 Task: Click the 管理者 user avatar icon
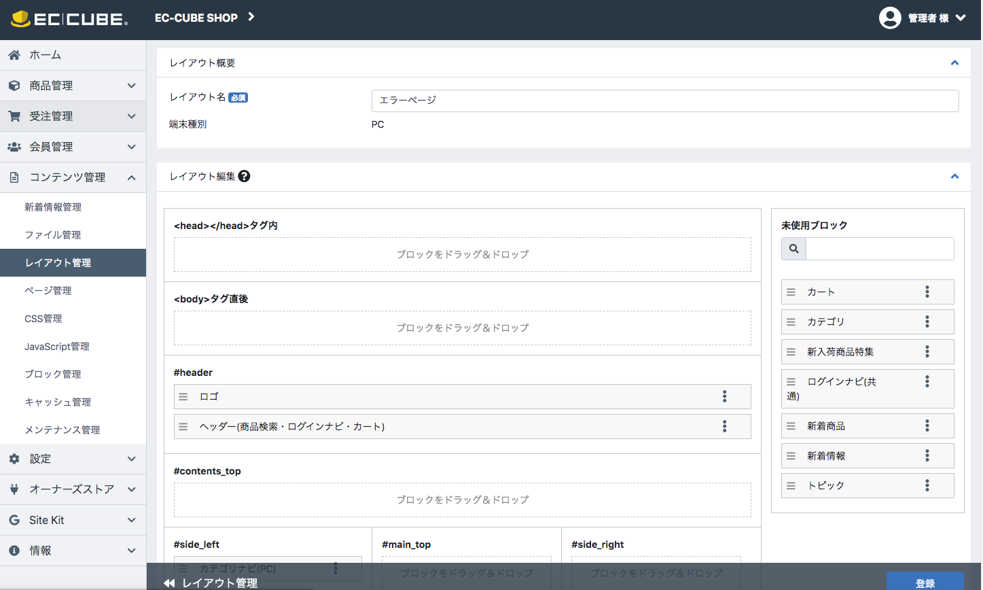(x=889, y=18)
